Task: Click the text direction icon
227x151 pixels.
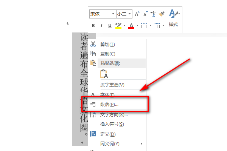Action: pyautogui.click(x=93, y=114)
